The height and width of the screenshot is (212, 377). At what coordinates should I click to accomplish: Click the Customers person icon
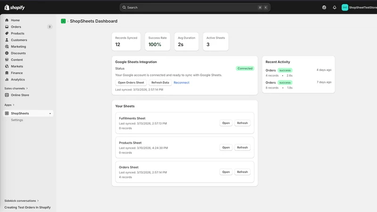pyautogui.click(x=7, y=40)
